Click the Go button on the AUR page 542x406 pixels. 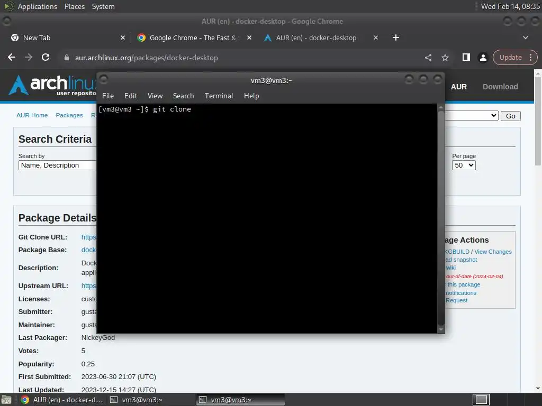pos(511,116)
